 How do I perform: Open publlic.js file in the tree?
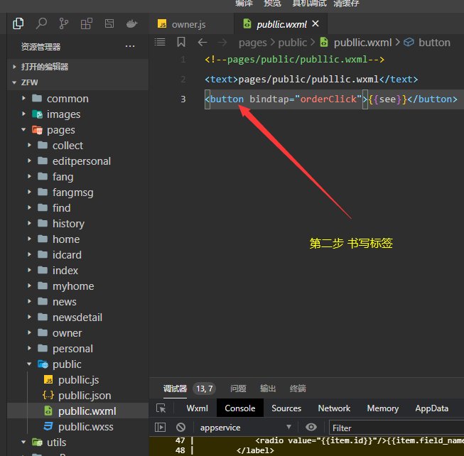tap(78, 380)
